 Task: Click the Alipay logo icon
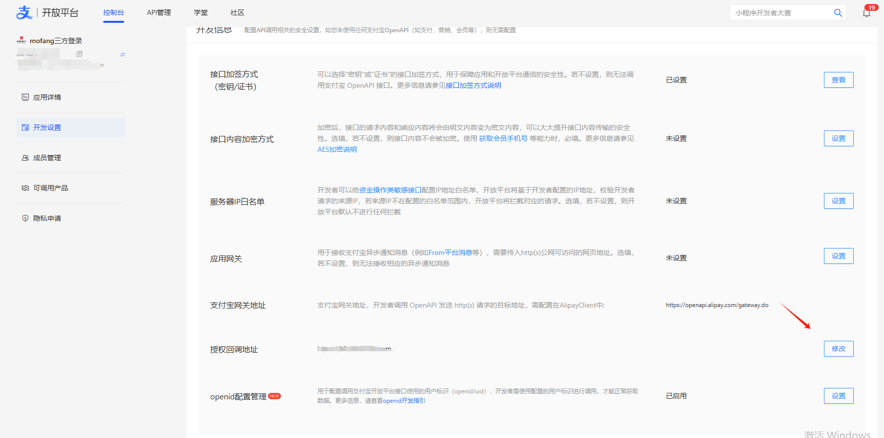tap(24, 12)
